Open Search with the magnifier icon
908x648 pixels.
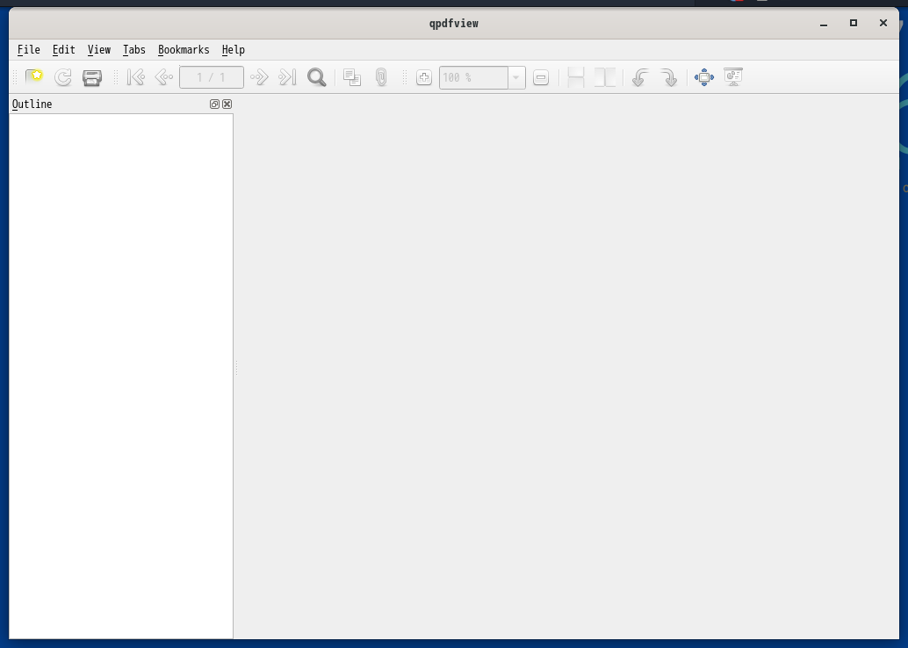point(317,77)
